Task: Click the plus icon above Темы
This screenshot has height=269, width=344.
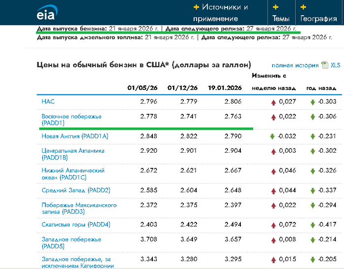Action: click(x=275, y=7)
